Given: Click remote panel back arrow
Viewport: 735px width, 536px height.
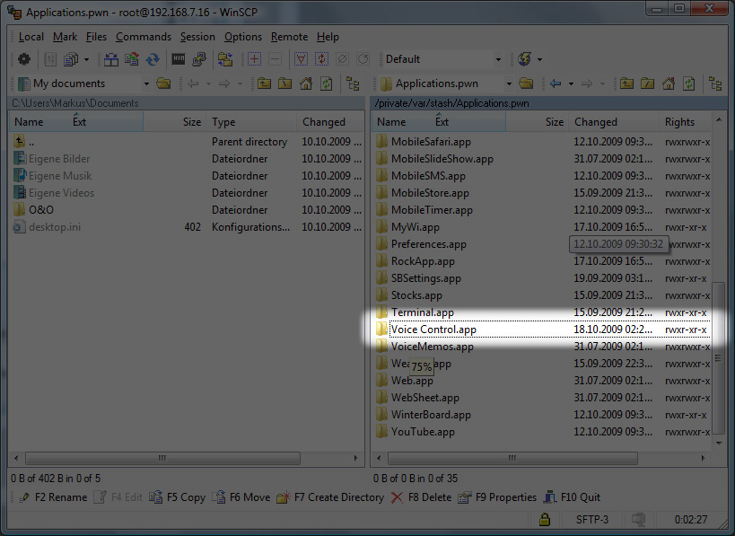Looking at the screenshot, I should click(x=556, y=83).
